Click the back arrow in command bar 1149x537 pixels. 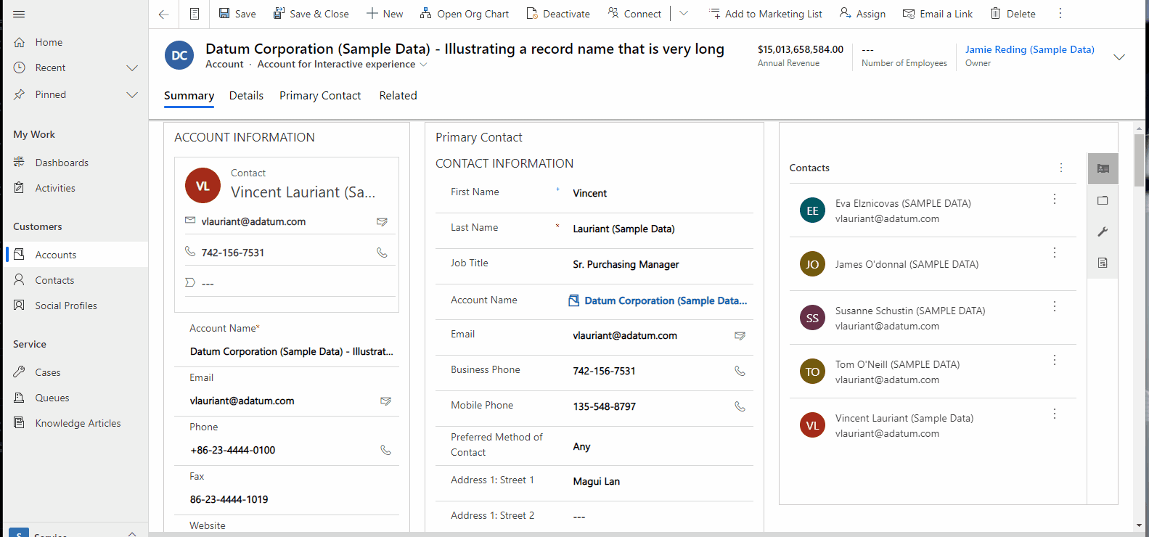tap(164, 14)
